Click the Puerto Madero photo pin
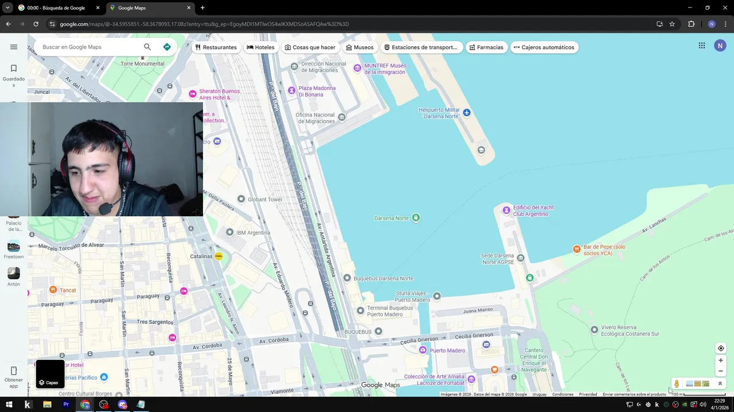 423,350
